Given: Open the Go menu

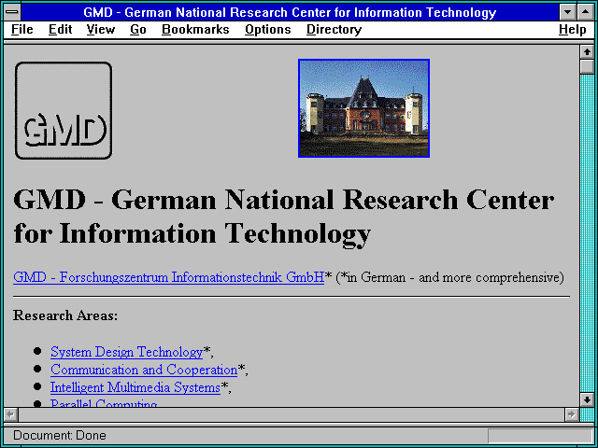Looking at the screenshot, I should 138,30.
